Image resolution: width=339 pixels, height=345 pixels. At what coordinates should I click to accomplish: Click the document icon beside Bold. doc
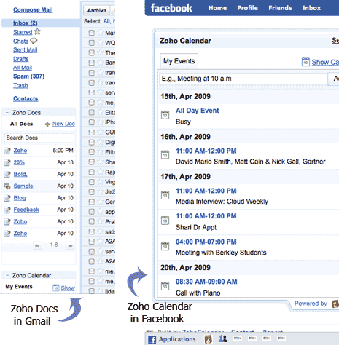pos(7,175)
